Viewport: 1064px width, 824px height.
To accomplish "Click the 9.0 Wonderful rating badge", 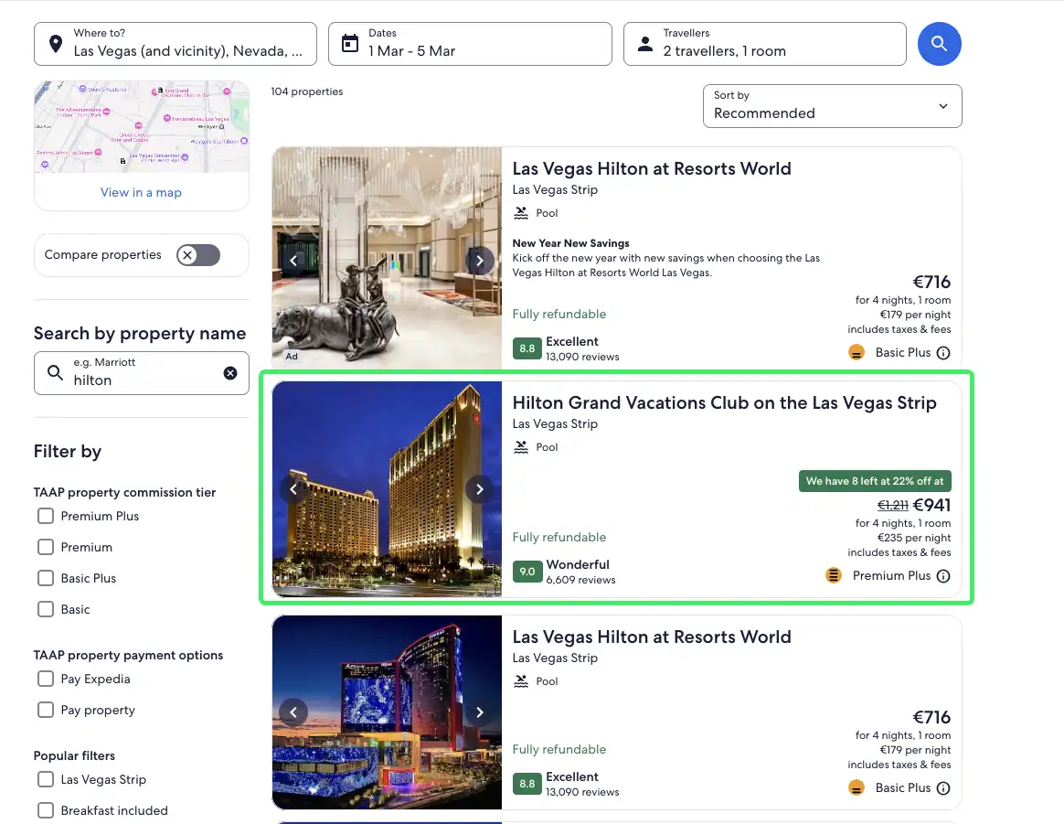I will click(x=527, y=572).
